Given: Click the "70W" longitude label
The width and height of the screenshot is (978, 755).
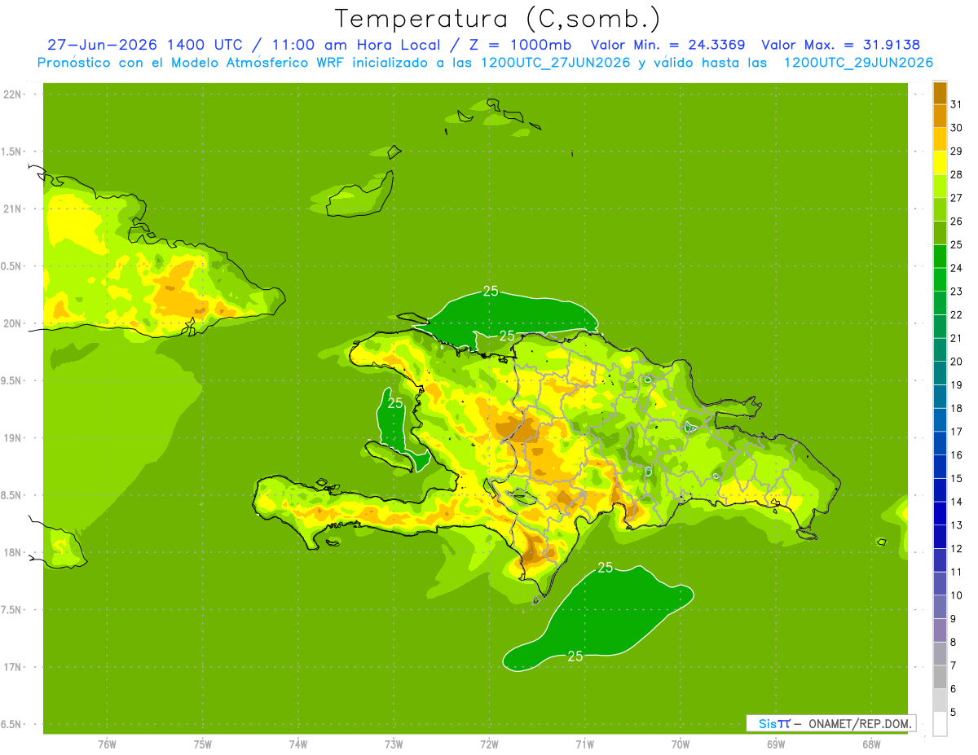Looking at the screenshot, I should 681,744.
